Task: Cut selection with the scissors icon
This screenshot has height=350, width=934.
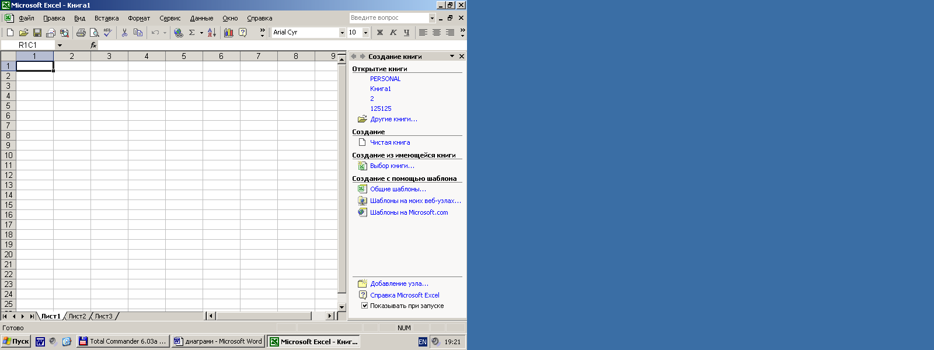Action: [x=124, y=33]
